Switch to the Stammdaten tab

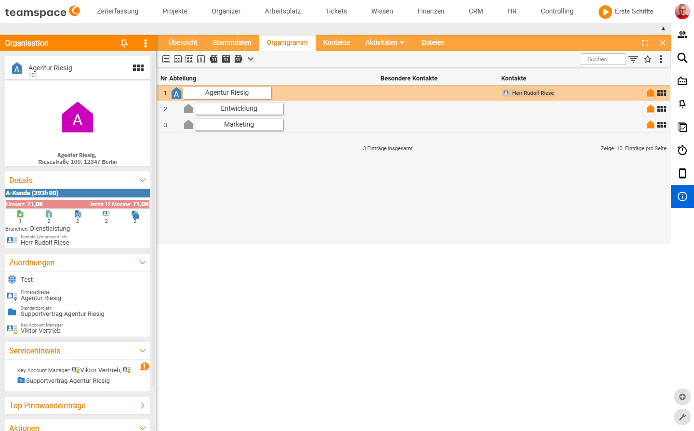(x=232, y=42)
